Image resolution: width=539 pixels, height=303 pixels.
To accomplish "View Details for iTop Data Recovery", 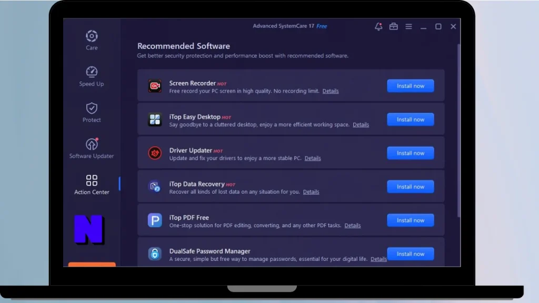I will coord(311,191).
